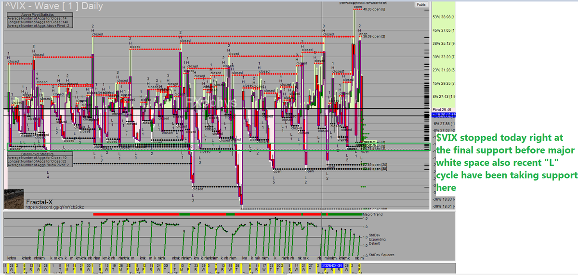The height and width of the screenshot is (275, 578).
Task: Click the '30% 33.20' price level
Action: (x=444, y=56)
